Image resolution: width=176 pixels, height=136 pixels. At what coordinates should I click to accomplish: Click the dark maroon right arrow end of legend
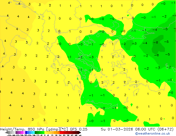[x=80, y=133]
